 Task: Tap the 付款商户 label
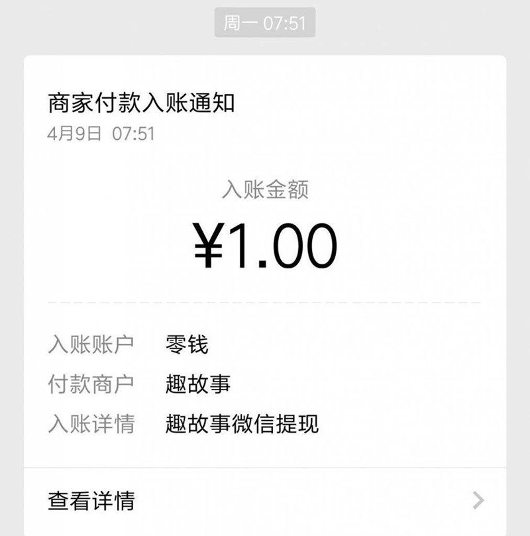pyautogui.click(x=91, y=384)
